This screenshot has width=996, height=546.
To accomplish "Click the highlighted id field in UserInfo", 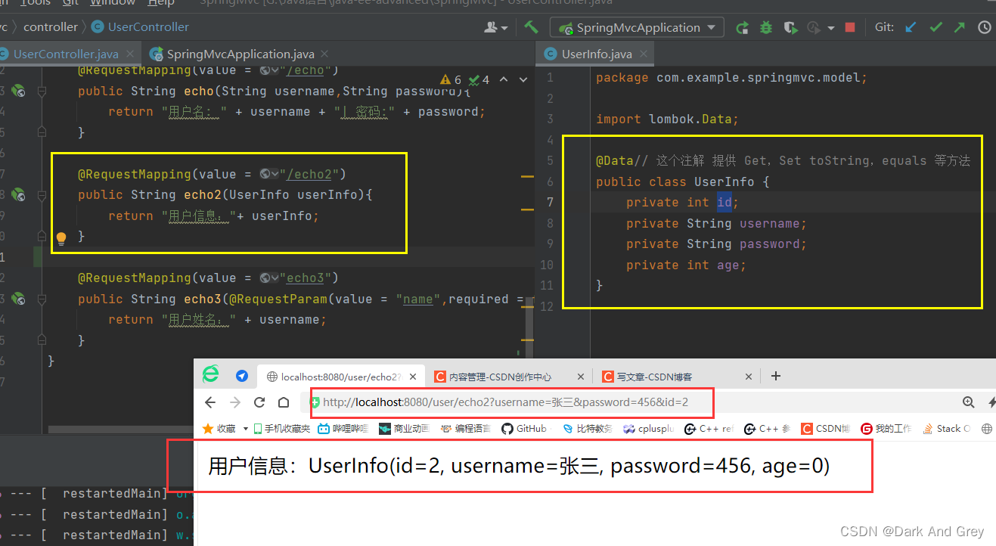I will click(724, 202).
